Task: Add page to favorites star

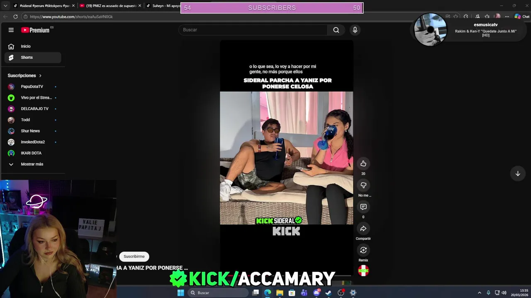Action: (x=455, y=17)
